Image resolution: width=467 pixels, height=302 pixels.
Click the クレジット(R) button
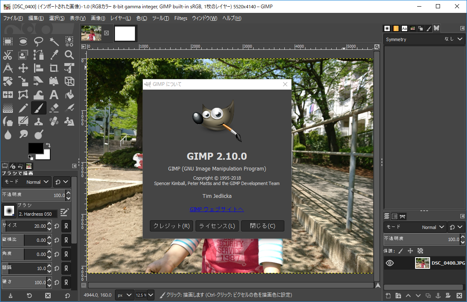(x=171, y=226)
